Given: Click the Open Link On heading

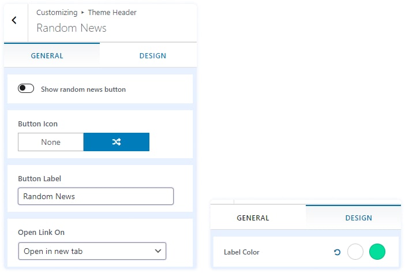Looking at the screenshot, I should (x=41, y=232).
